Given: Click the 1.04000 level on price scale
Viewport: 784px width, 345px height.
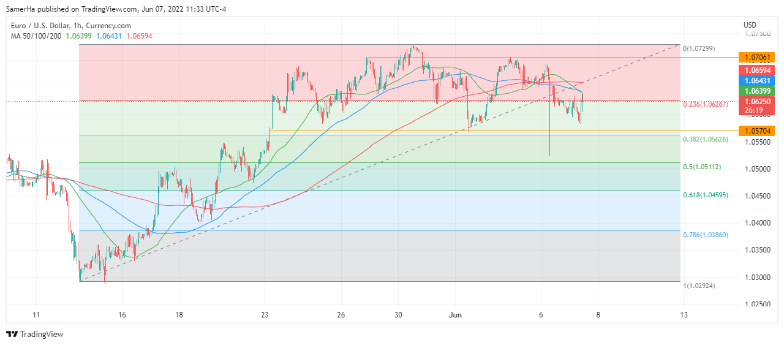Looking at the screenshot, I should pos(758,223).
